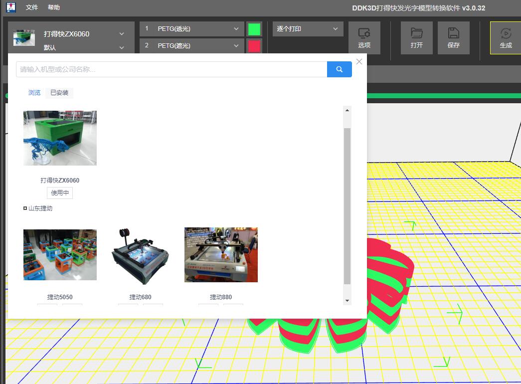Open the 选项 options tool
521x384 pixels.
pyautogui.click(x=364, y=37)
